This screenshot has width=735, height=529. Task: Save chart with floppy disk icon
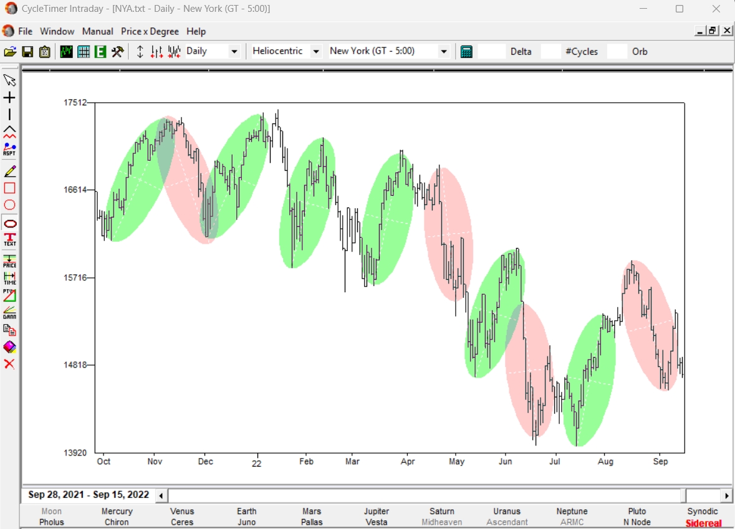pyautogui.click(x=27, y=52)
